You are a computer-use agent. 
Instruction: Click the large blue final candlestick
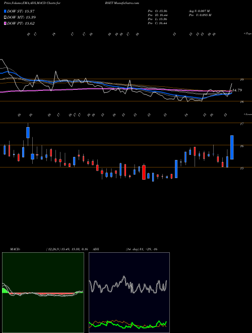pos(232,147)
